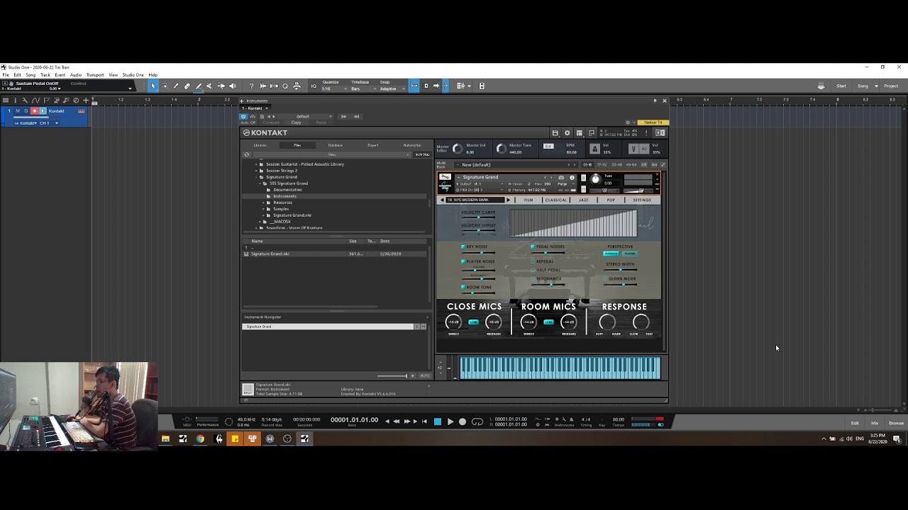Screen dimensions: 908x510
Task: Select the Arrow tool in Studio One toolbar
Action: 153,86
